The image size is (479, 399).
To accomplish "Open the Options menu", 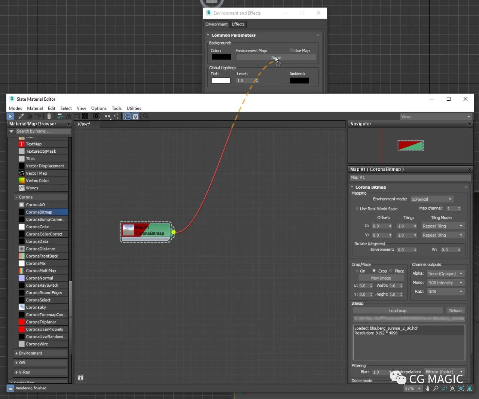I will click(x=99, y=108).
